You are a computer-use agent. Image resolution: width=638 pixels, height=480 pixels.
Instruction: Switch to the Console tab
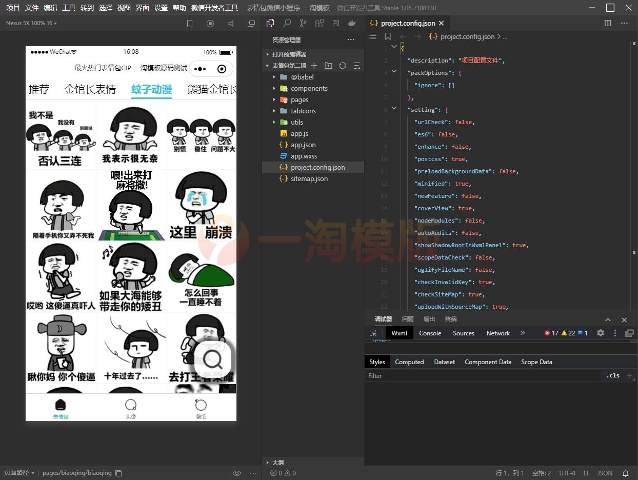[430, 333]
